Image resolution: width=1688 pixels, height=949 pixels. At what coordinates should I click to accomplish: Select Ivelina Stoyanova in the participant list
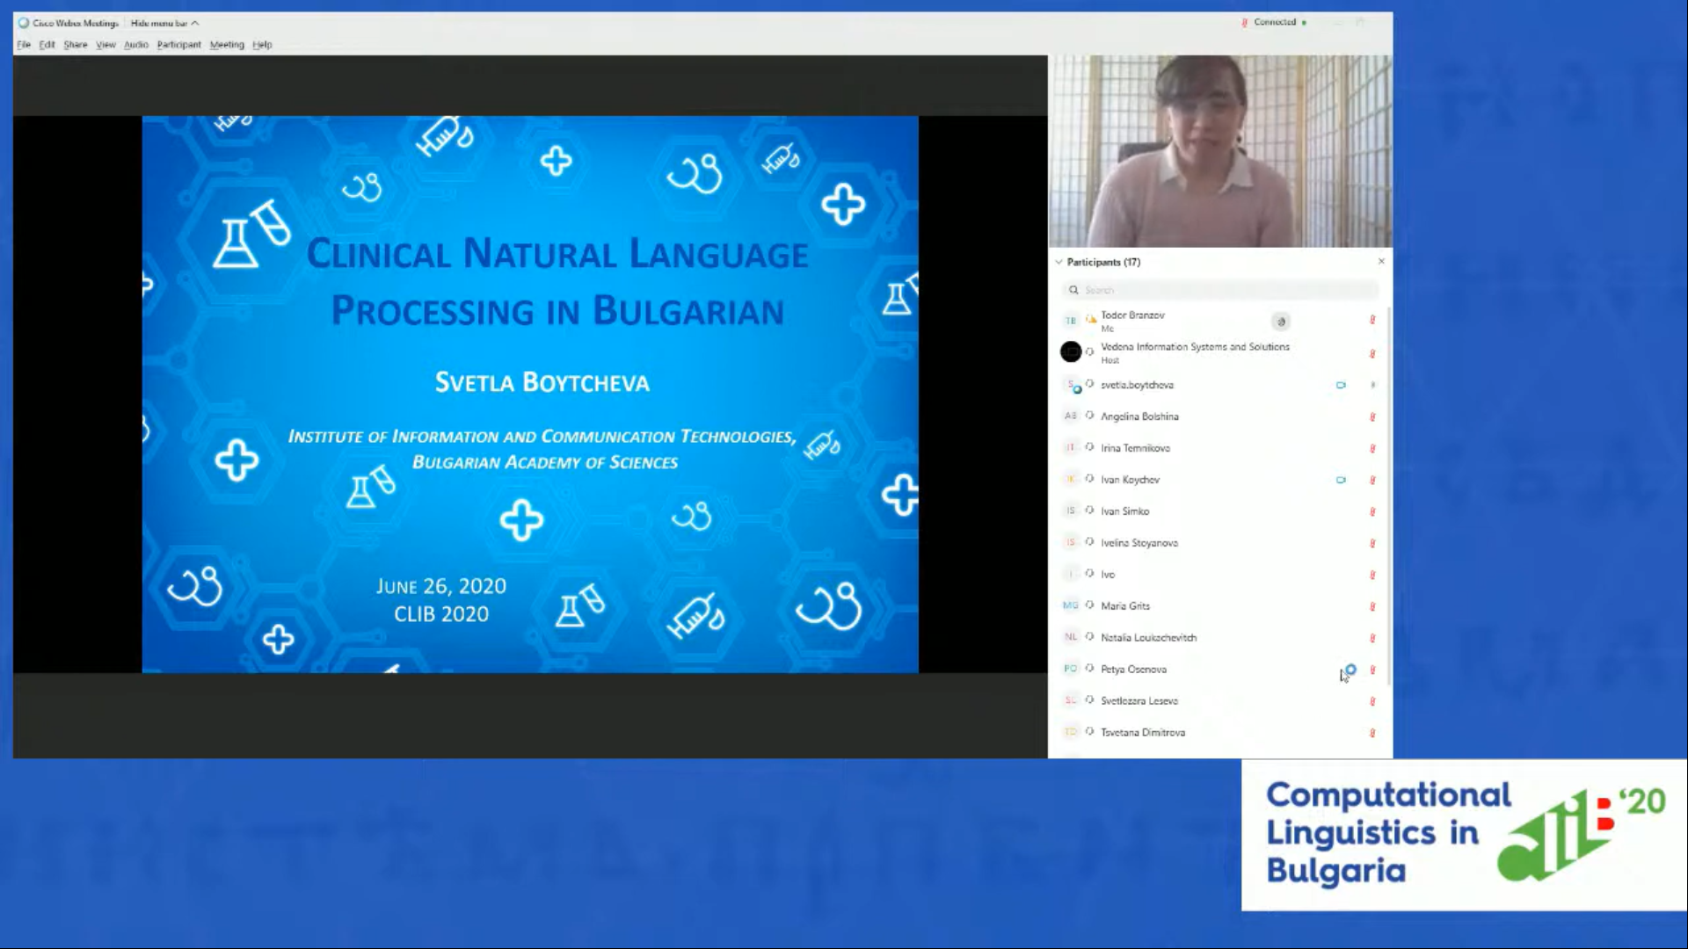pyautogui.click(x=1219, y=543)
